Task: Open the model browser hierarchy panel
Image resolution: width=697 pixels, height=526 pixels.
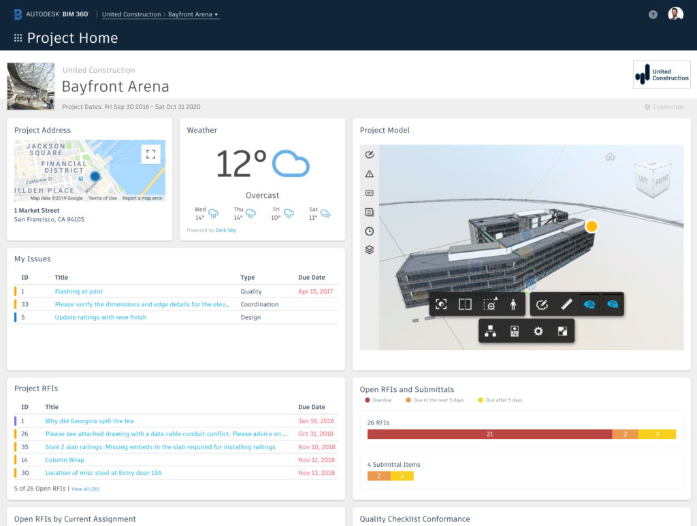Action: pos(490,331)
